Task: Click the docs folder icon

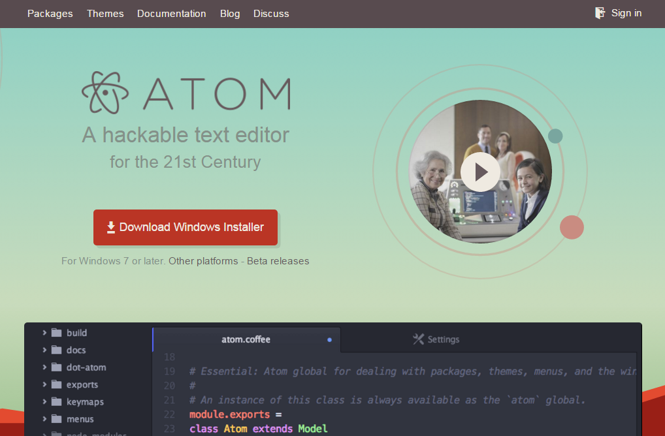Action: pos(56,350)
